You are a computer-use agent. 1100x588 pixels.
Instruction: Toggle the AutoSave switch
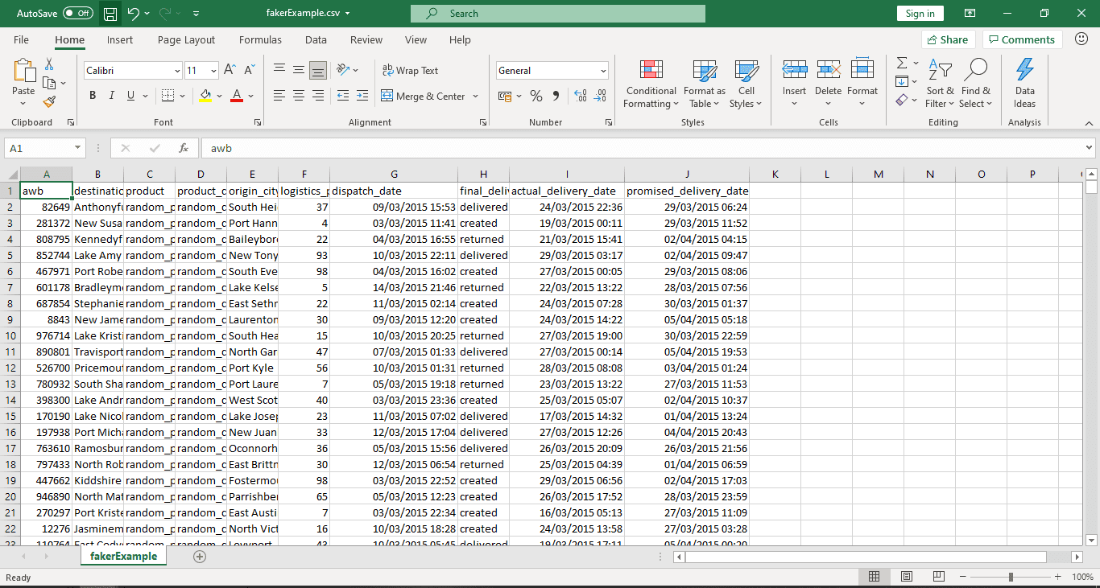pyautogui.click(x=78, y=14)
